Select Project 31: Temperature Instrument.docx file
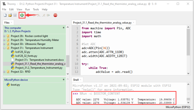The image size is (194, 110). pos(39,60)
